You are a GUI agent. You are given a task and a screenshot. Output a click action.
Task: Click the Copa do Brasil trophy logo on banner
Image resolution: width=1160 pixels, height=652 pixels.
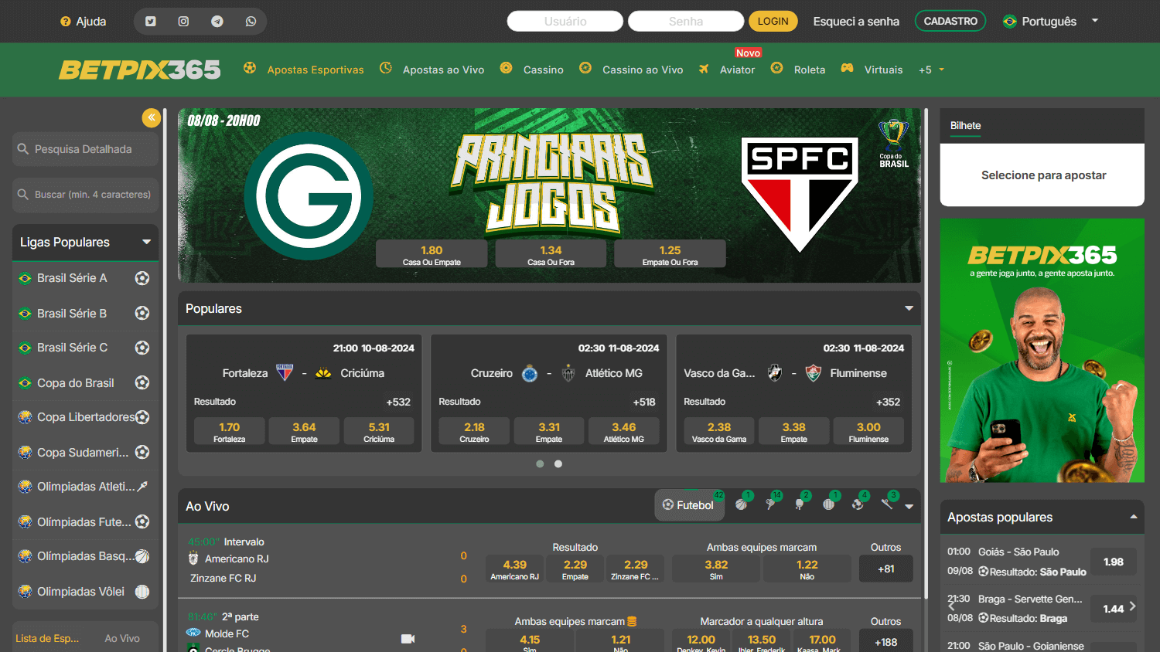tap(894, 144)
